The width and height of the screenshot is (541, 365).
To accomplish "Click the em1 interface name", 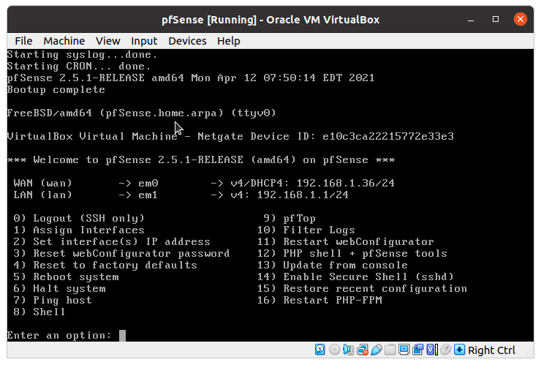I will (148, 195).
